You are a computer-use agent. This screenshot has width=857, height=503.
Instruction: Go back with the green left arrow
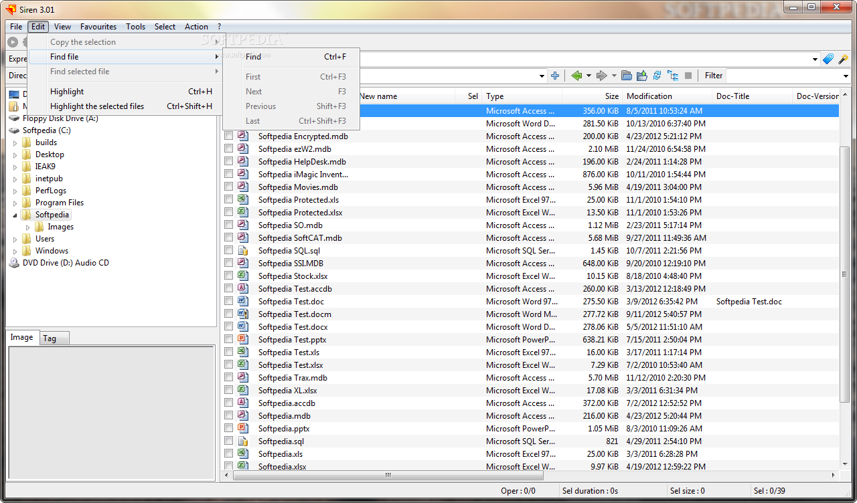pyautogui.click(x=576, y=76)
